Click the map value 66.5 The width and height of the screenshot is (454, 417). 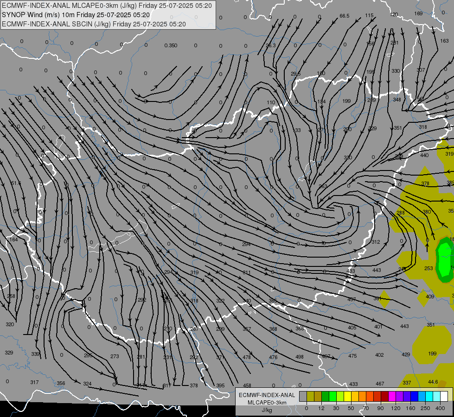click(345, 16)
